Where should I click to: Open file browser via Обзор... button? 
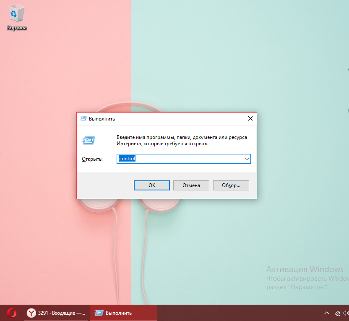(x=231, y=185)
